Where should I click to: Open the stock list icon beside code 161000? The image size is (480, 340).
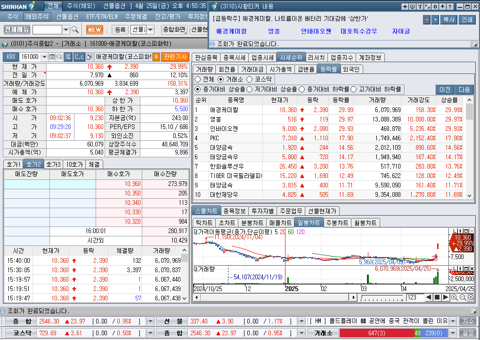(x=52, y=57)
